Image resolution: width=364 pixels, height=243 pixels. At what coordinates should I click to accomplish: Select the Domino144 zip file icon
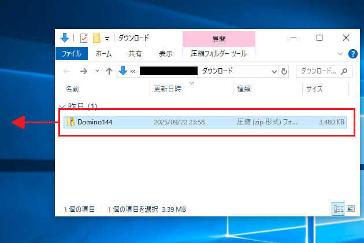70,122
